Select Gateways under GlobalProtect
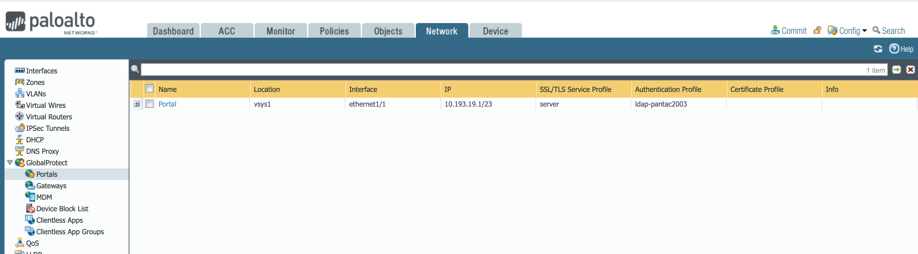The image size is (918, 254). coord(51,186)
